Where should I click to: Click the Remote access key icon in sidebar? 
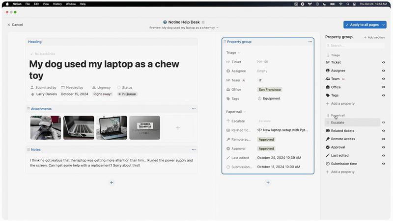pyautogui.click(x=328, y=139)
